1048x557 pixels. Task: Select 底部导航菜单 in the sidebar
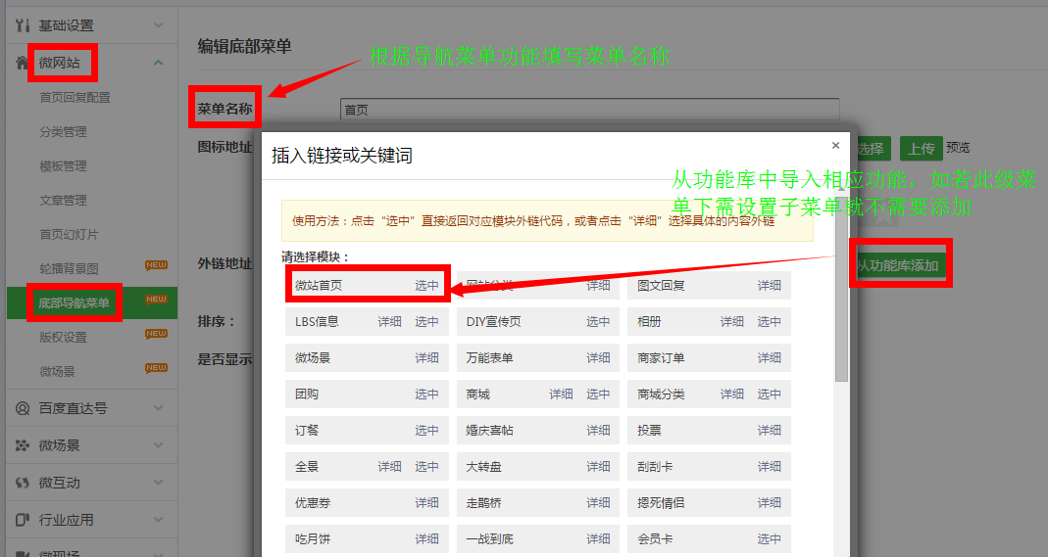(75, 302)
